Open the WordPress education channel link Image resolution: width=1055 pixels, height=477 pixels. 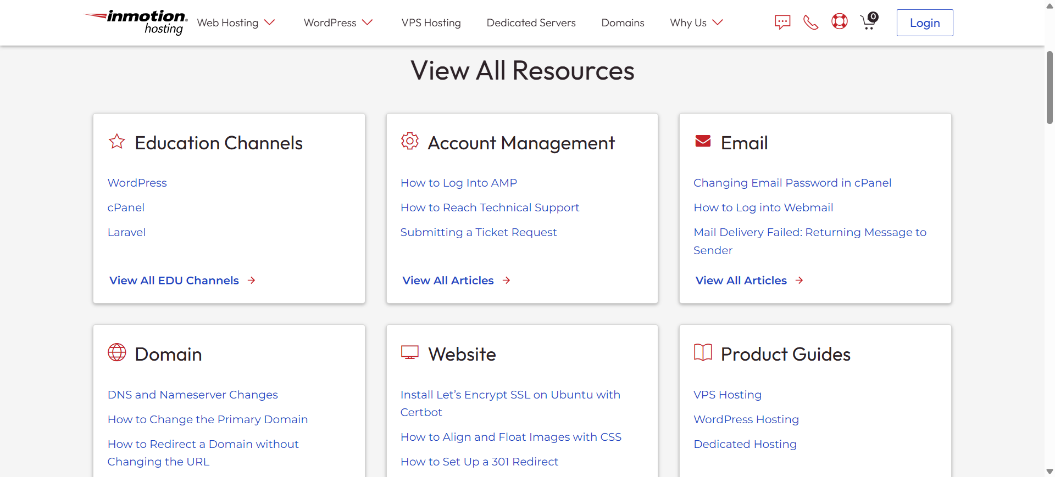[137, 183]
